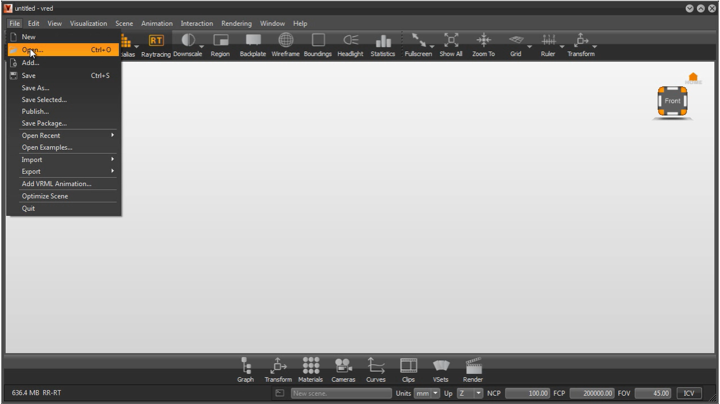Toggle the Boundings icon
Screen dimensions: 720x404
tap(318, 40)
